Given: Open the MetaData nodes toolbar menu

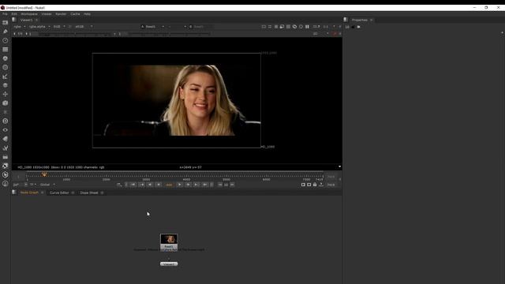Looking at the screenshot, I should [6, 139].
